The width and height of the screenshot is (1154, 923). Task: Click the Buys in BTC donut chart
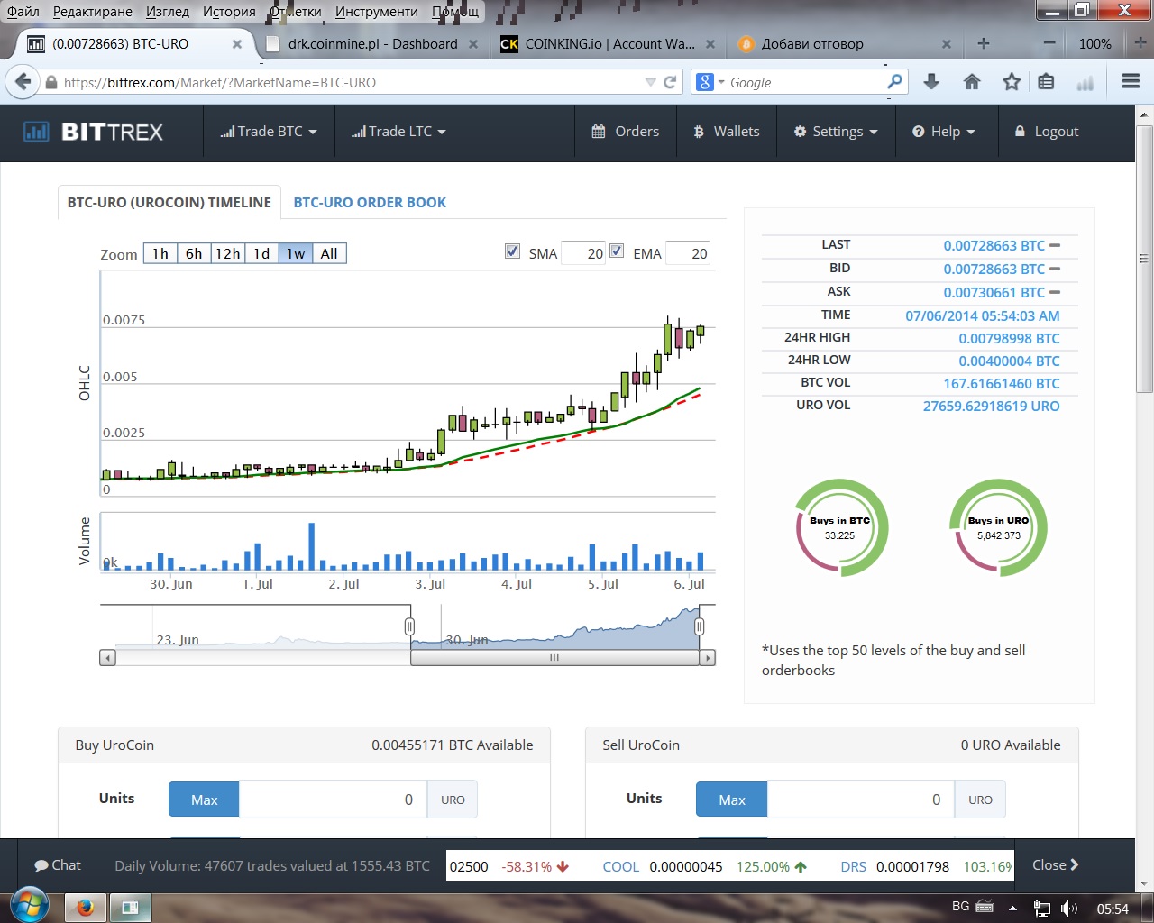(842, 528)
